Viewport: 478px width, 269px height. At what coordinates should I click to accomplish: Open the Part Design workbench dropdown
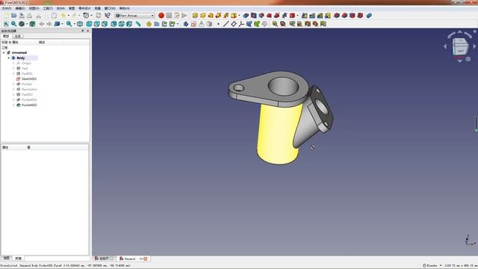[x=134, y=15]
